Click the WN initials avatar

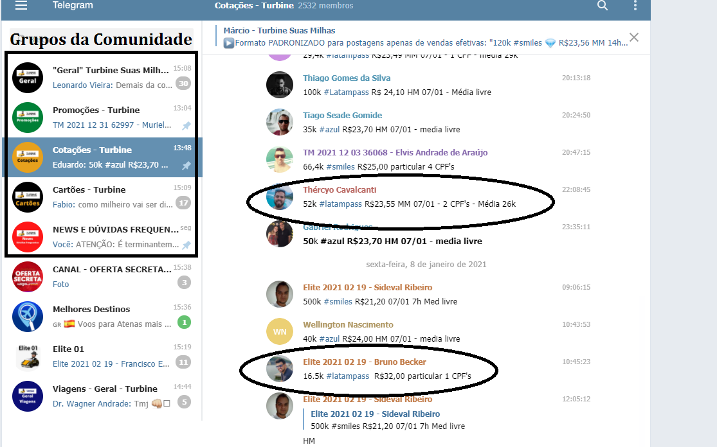click(279, 331)
